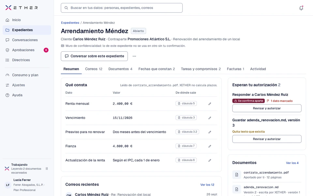
Task: Open Ayuda help page
Action: 27,95
